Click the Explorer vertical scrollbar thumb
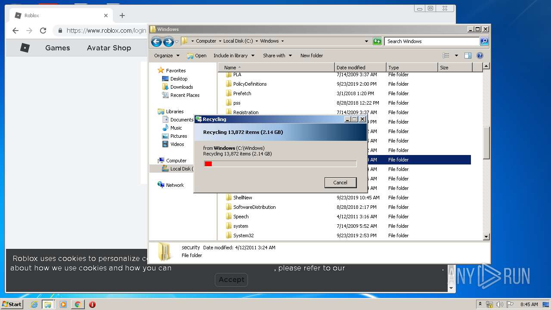The image size is (551, 310). pyautogui.click(x=486, y=143)
